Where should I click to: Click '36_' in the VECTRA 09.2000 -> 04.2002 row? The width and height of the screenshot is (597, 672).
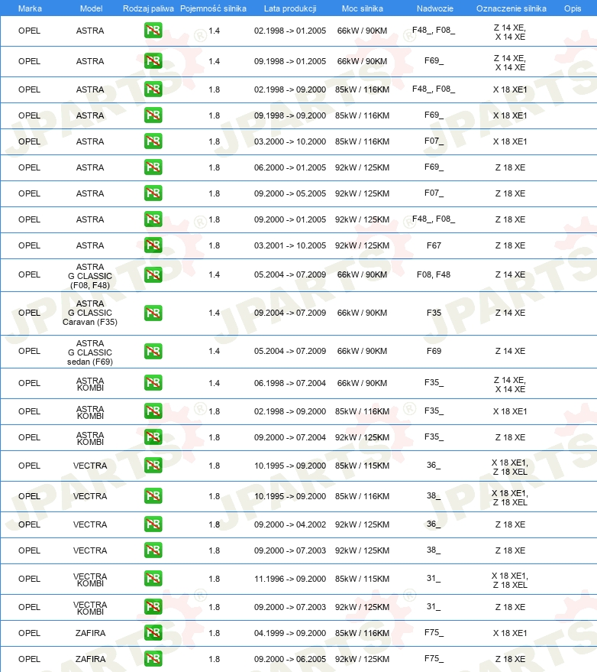(434, 524)
